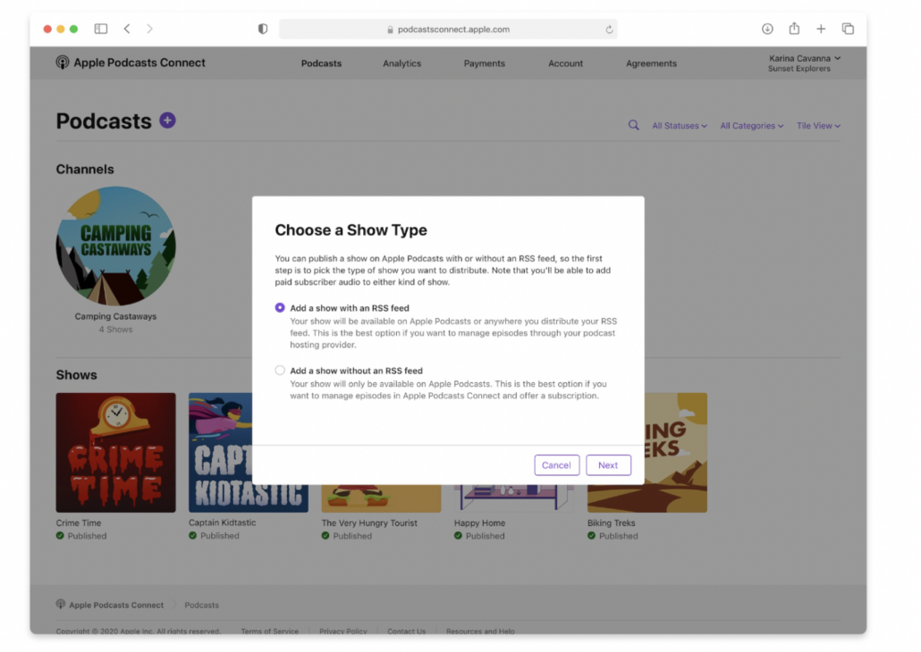The image size is (921, 652).
Task: Click the purple plus icon beside Podcasts
Action: [167, 121]
